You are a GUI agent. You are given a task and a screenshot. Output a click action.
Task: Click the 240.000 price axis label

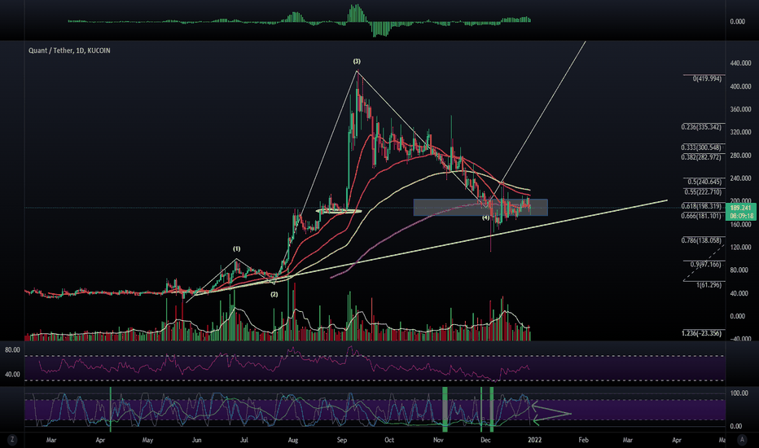[740, 178]
